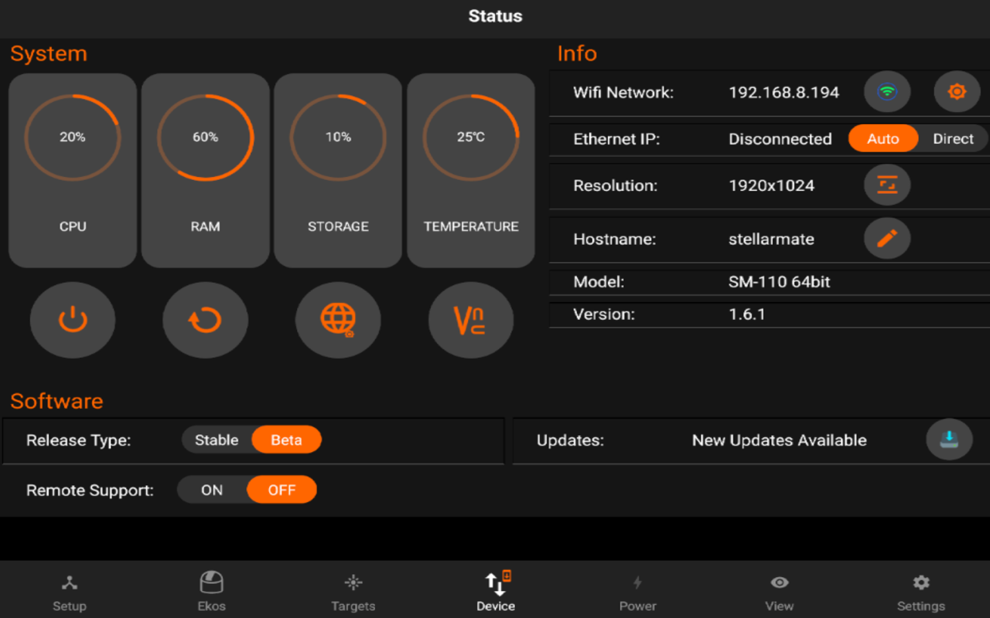
Task: Click the Hostname label
Action: tap(614, 239)
